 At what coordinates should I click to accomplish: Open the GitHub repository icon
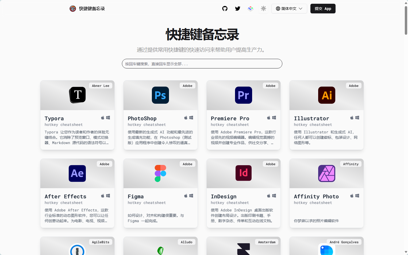(x=225, y=9)
